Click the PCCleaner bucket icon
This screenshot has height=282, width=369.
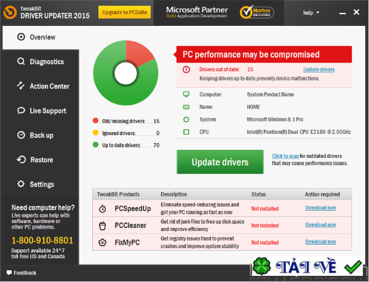pyautogui.click(x=102, y=225)
